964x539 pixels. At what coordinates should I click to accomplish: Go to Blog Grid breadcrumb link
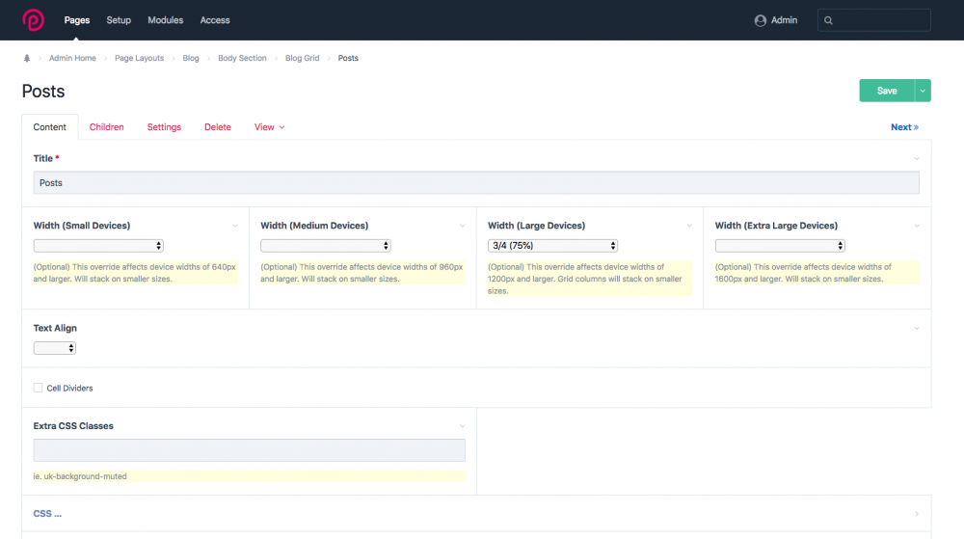(x=302, y=58)
